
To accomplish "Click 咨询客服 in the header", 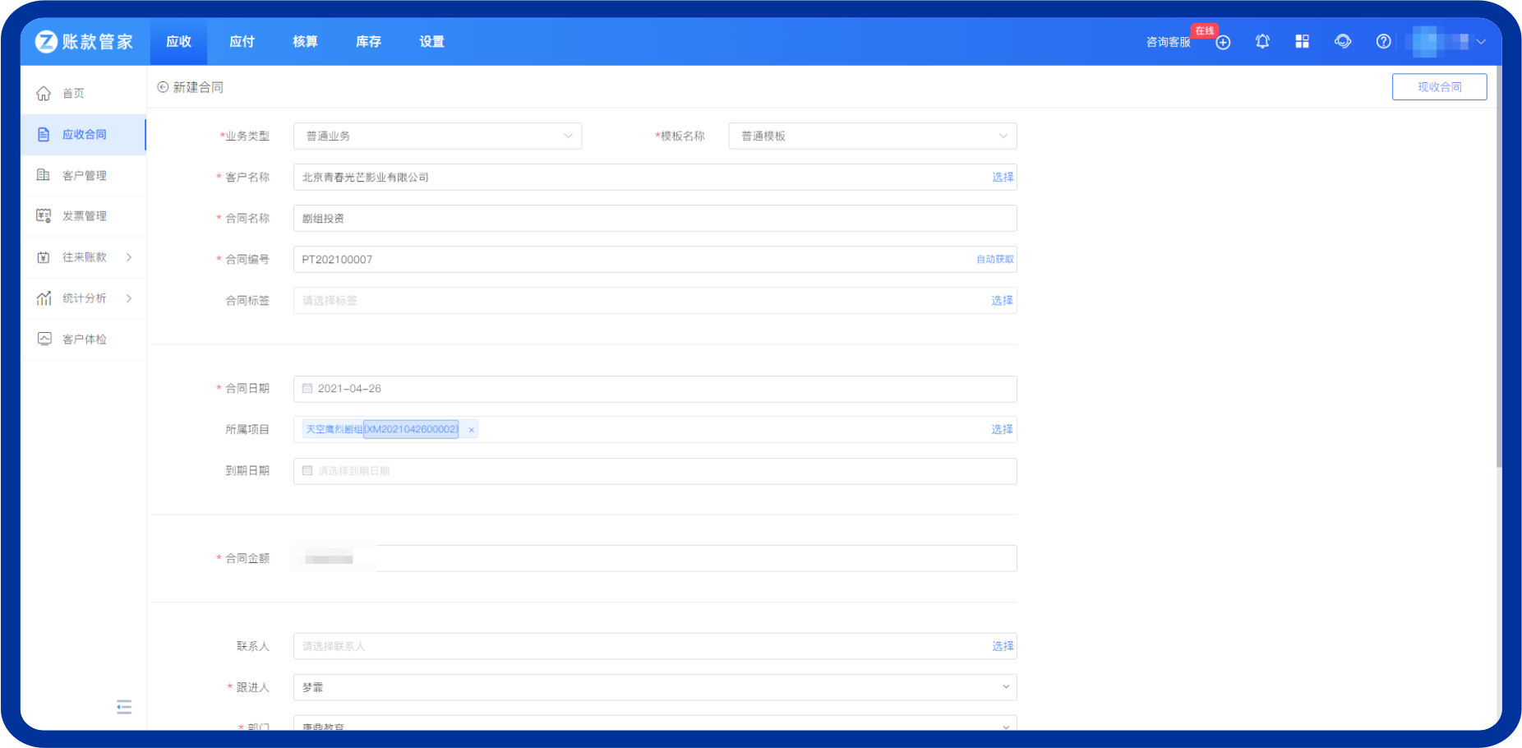I will pyautogui.click(x=1168, y=42).
